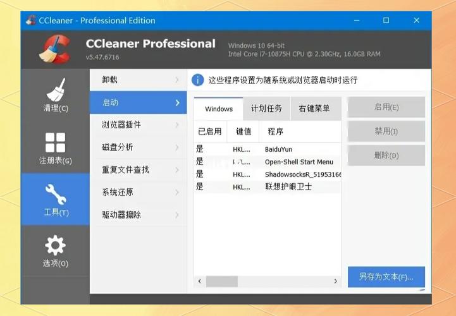Open the 清理(C) cleaner broom icon
This screenshot has height=316, width=456.
55,90
